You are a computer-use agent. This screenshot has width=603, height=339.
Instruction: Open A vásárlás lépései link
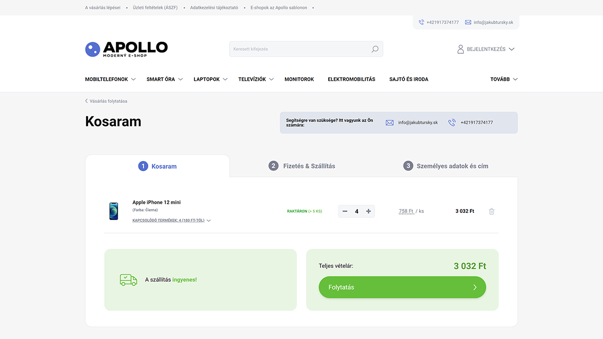click(103, 8)
